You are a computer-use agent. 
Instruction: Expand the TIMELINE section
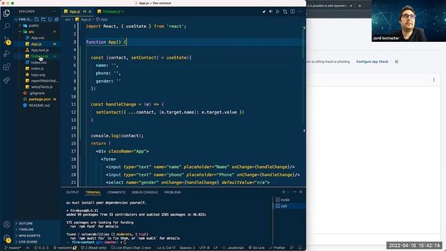26,229
